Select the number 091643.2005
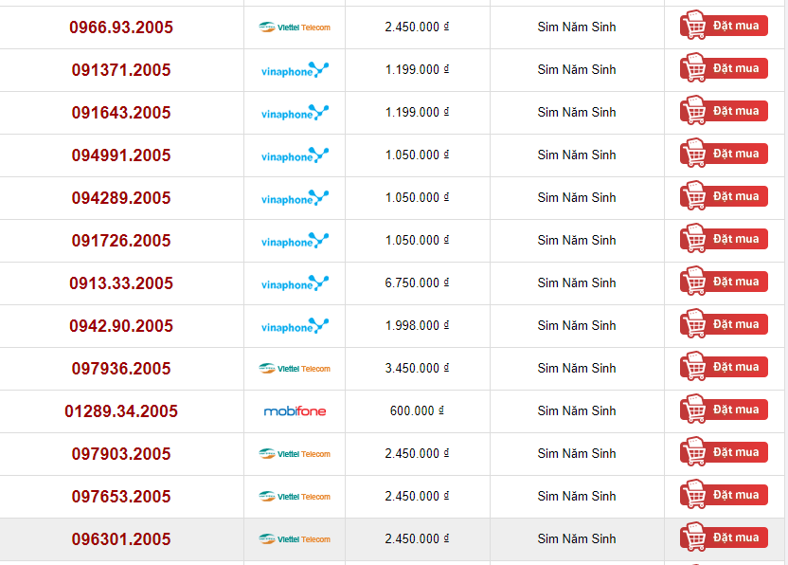Image resolution: width=788 pixels, height=565 pixels. (121, 113)
